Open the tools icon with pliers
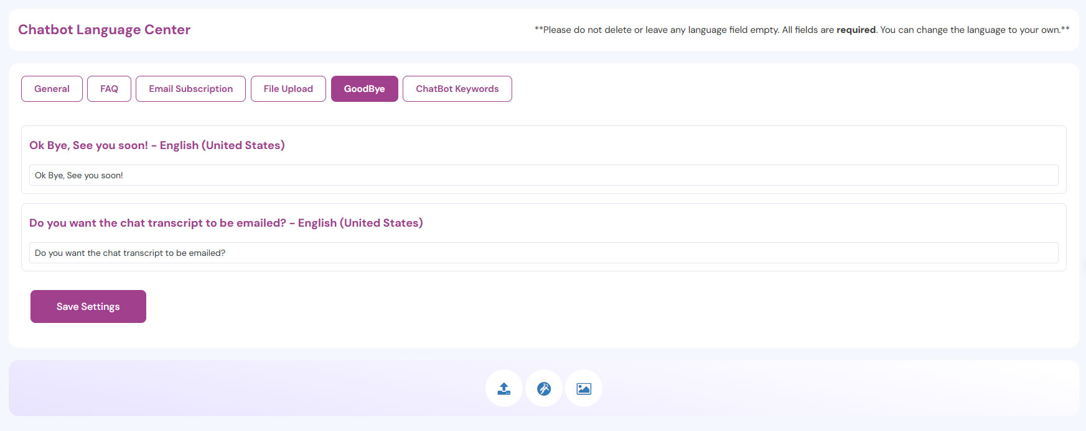The height and width of the screenshot is (431, 1086). pos(544,389)
